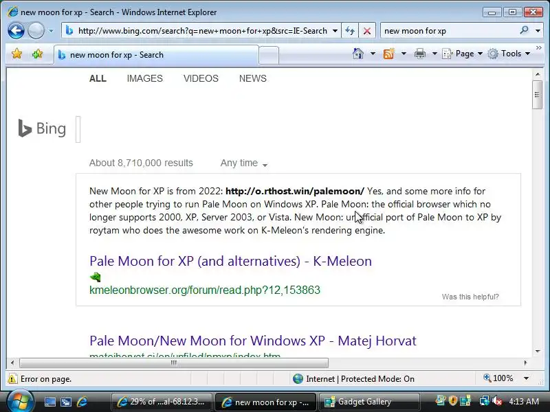550x412 pixels.
Task: Switch to Gadget Gallery taskbar button
Action: pos(370,402)
